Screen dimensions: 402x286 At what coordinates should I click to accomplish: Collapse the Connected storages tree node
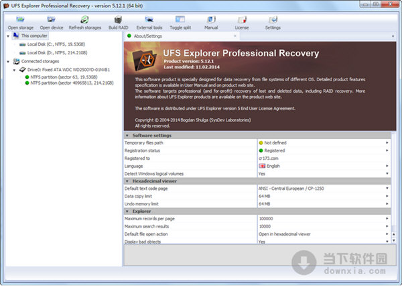8,61
